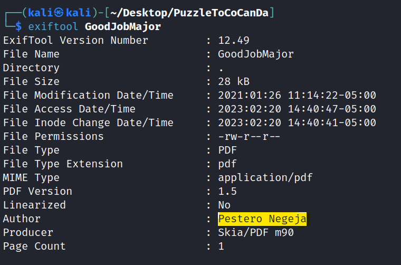Click the dollar sign prompt symbol
This screenshot has height=265, width=401.
(x=19, y=26)
